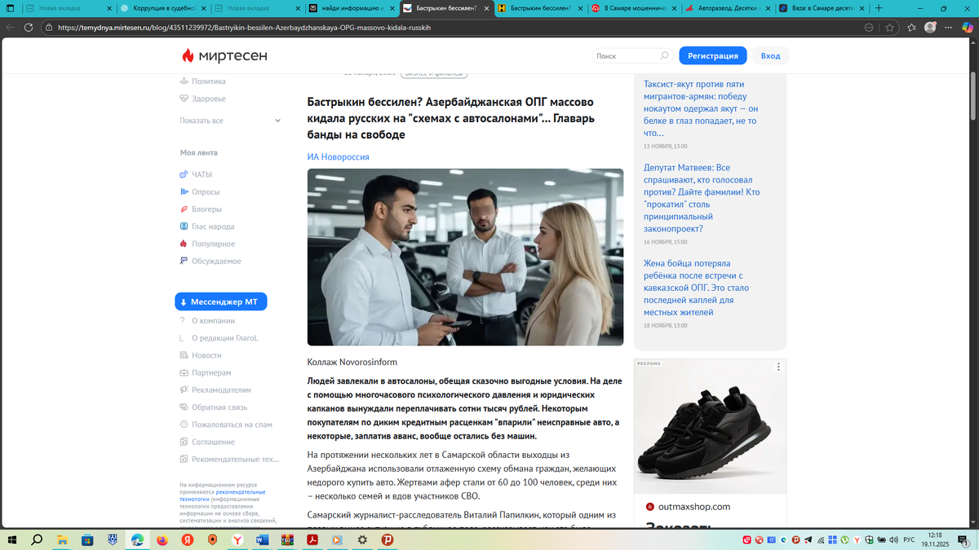
Task: Open the Политика section
Action: (x=208, y=81)
